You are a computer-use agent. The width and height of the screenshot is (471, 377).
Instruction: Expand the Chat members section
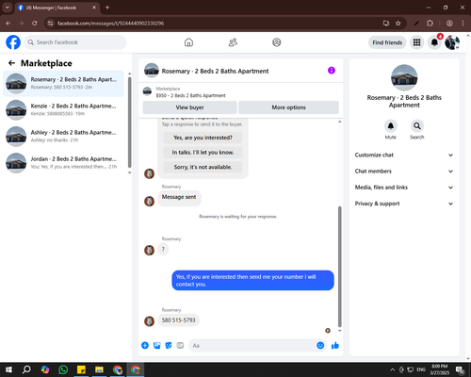404,172
